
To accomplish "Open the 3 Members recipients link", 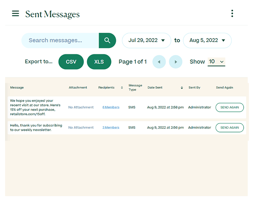I will click(111, 127).
